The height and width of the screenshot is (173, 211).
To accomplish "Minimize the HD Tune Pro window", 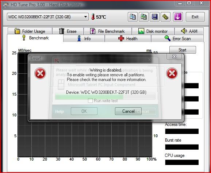I will tap(180, 3).
